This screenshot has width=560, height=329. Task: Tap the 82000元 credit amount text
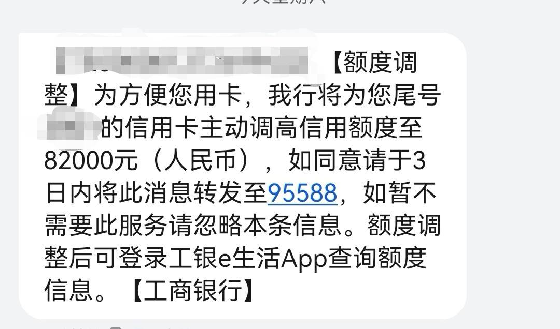pos(91,160)
